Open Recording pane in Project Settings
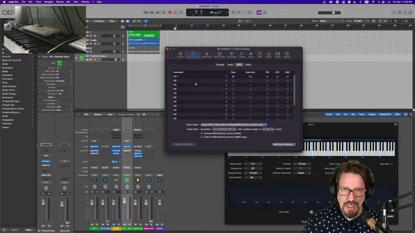Image resolution: width=415 pixels, height=233 pixels. tap(231, 54)
